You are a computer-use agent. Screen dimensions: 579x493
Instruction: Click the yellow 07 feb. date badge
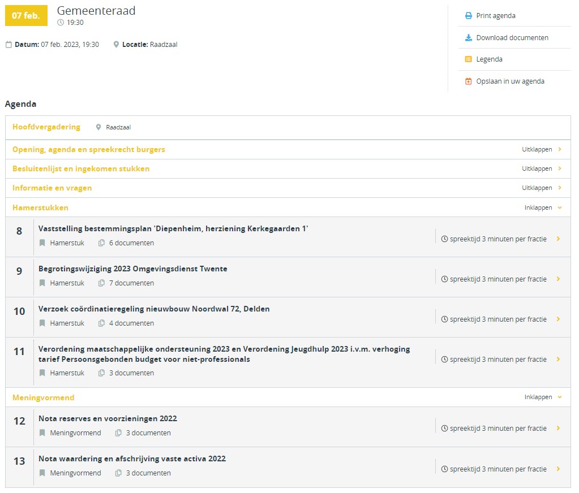[26, 15]
